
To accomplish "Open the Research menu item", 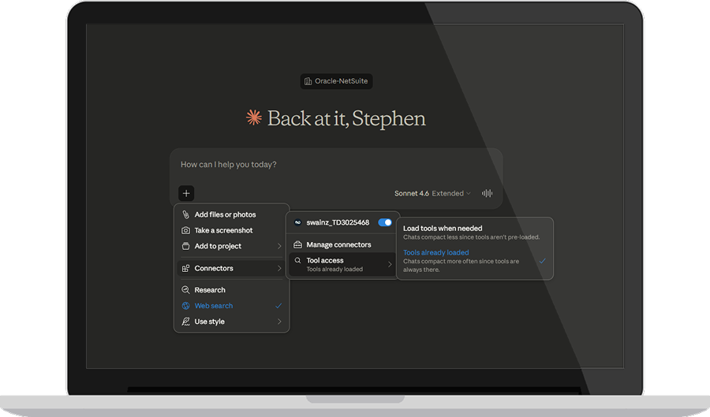I will click(x=231, y=290).
